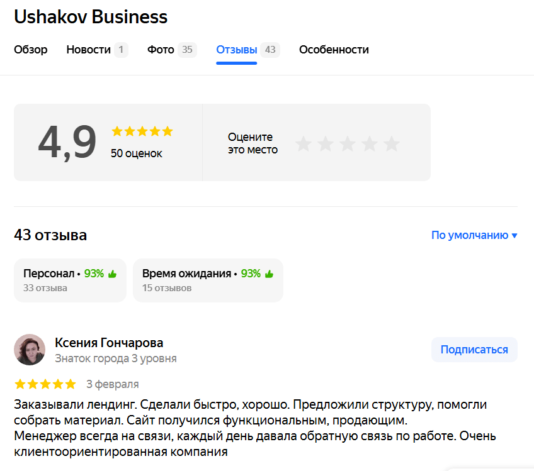The width and height of the screenshot is (534, 471).
Task: Select the Отзывы tab
Action: coord(237,50)
